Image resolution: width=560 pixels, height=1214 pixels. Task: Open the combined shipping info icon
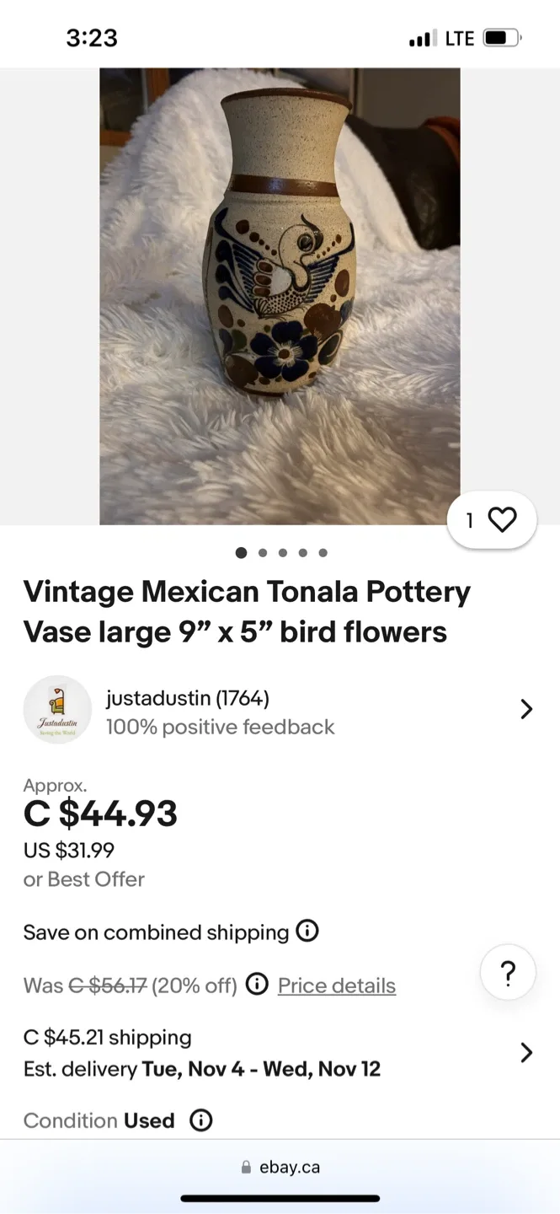click(x=307, y=931)
